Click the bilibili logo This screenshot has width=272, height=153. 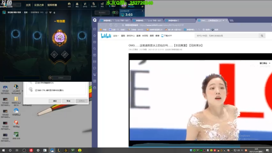[x=106, y=36]
